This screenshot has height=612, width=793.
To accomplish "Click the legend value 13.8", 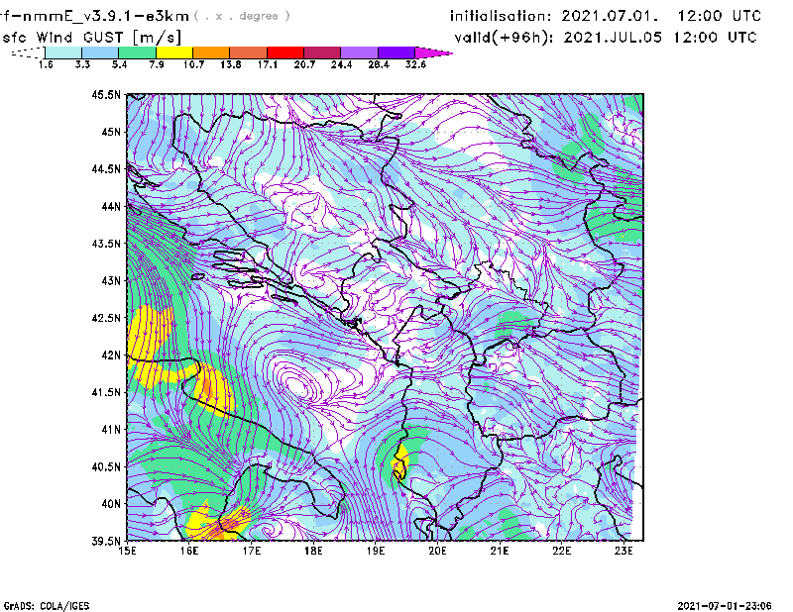I will click(x=231, y=64).
